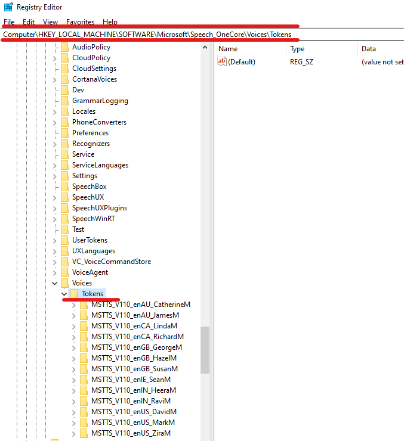Image resolution: width=404 pixels, height=441 pixels.
Task: Click the Registry Editor app icon
Action: [8, 7]
